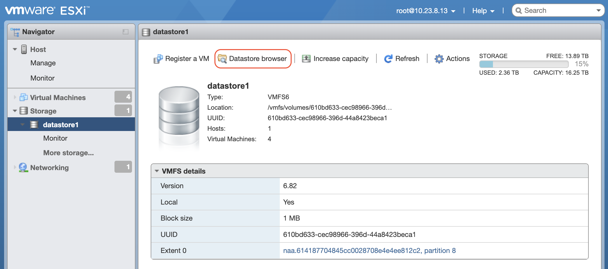
Task: Expand the Virtual Machines tree node
Action: point(15,97)
